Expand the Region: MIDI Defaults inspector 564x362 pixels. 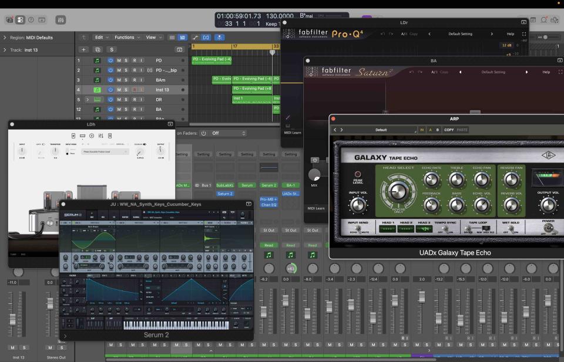coord(5,38)
